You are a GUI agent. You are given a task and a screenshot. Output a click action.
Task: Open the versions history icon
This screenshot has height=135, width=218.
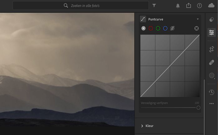click(211, 92)
